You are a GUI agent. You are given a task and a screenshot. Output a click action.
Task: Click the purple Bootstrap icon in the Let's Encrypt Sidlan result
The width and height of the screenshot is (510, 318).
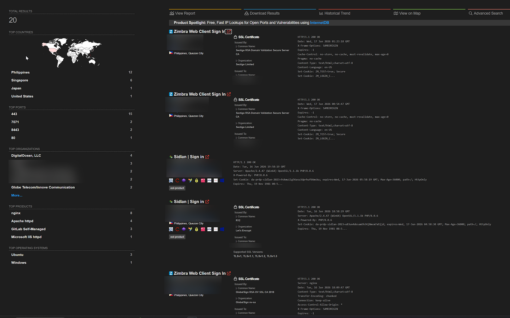point(184,229)
